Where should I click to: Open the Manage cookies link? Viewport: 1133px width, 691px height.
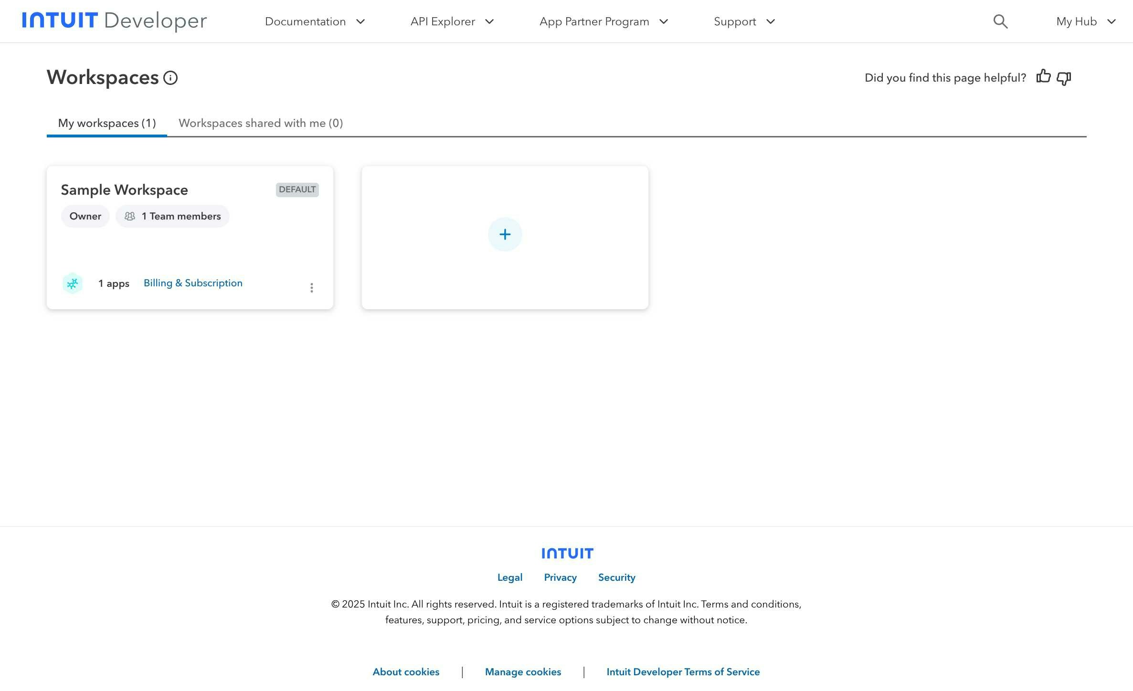(523, 672)
